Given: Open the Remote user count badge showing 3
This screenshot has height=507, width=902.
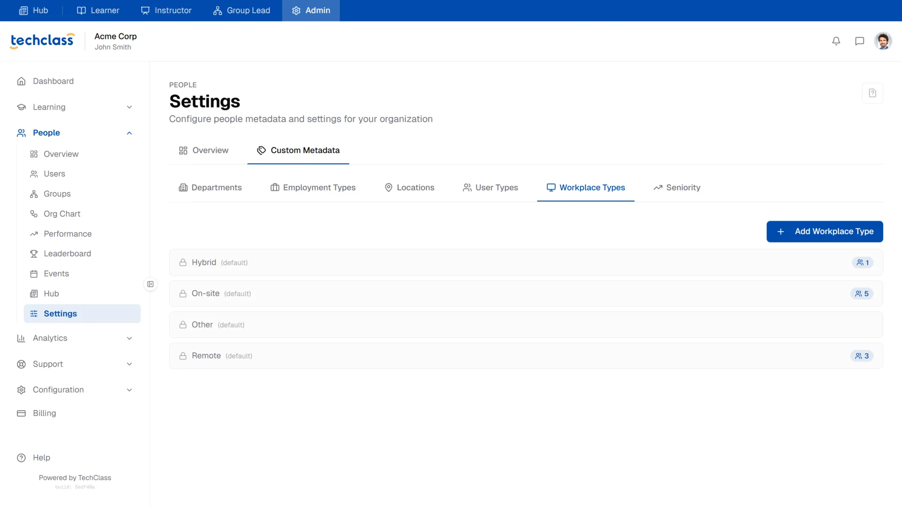Looking at the screenshot, I should click(x=862, y=356).
